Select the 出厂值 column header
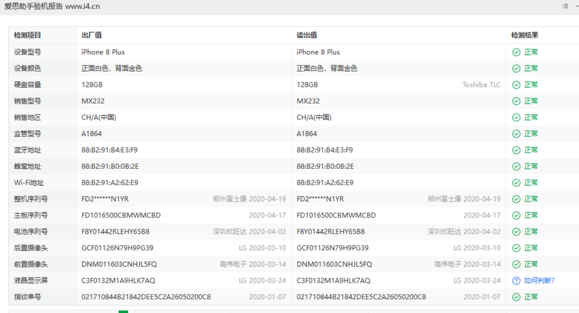The height and width of the screenshot is (313, 579). [91, 35]
